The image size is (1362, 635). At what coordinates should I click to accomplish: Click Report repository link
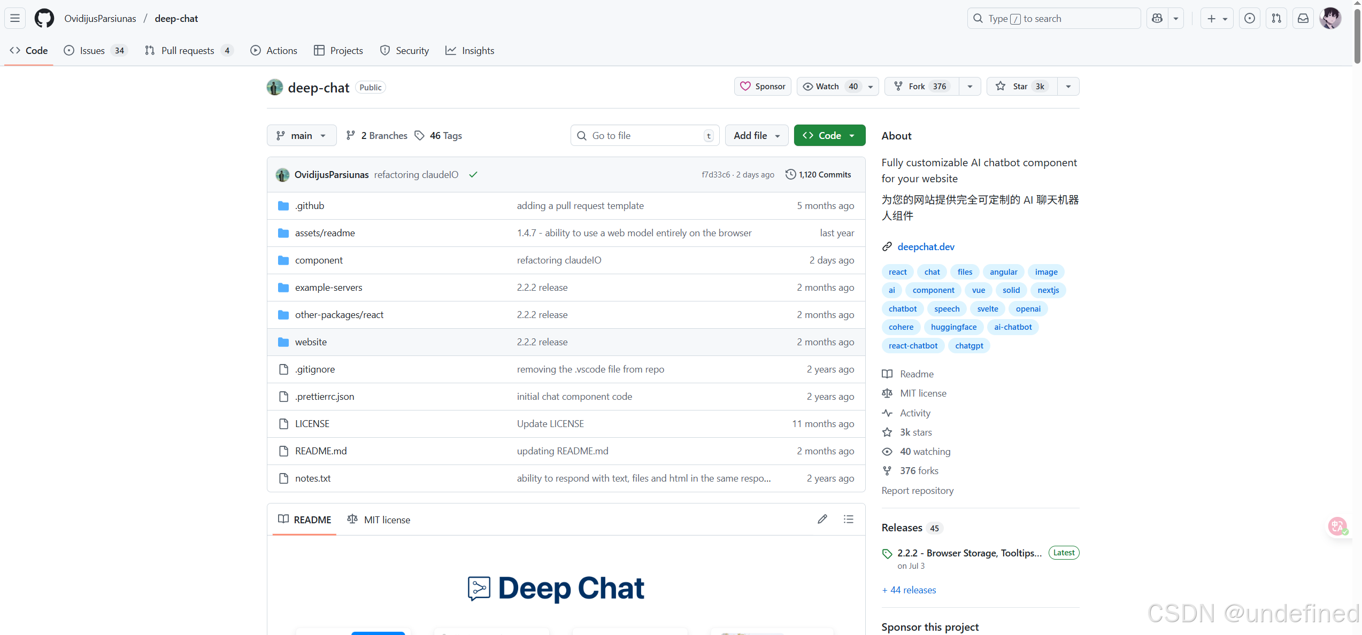(918, 491)
